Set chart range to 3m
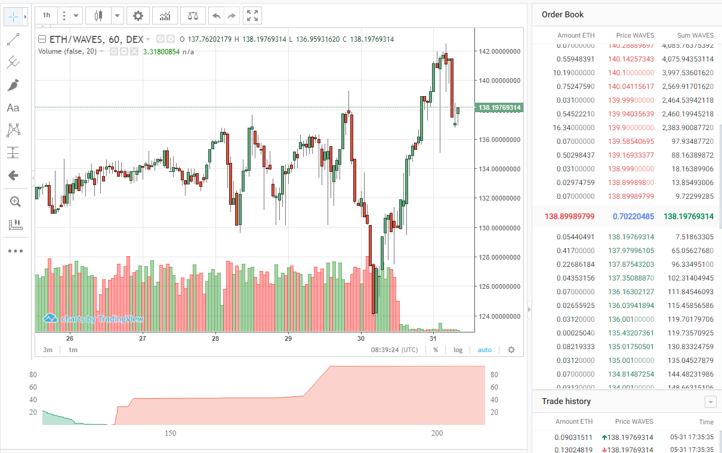This screenshot has width=722, height=453. 48,350
